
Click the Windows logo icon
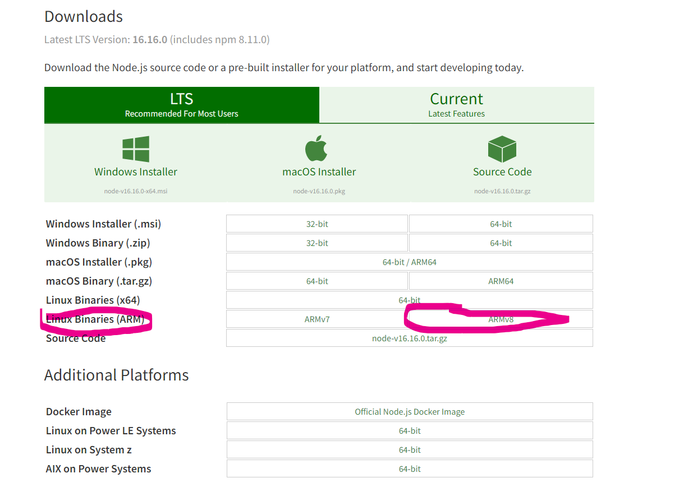point(136,149)
